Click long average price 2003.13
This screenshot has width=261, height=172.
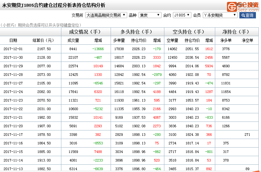tap(139, 66)
